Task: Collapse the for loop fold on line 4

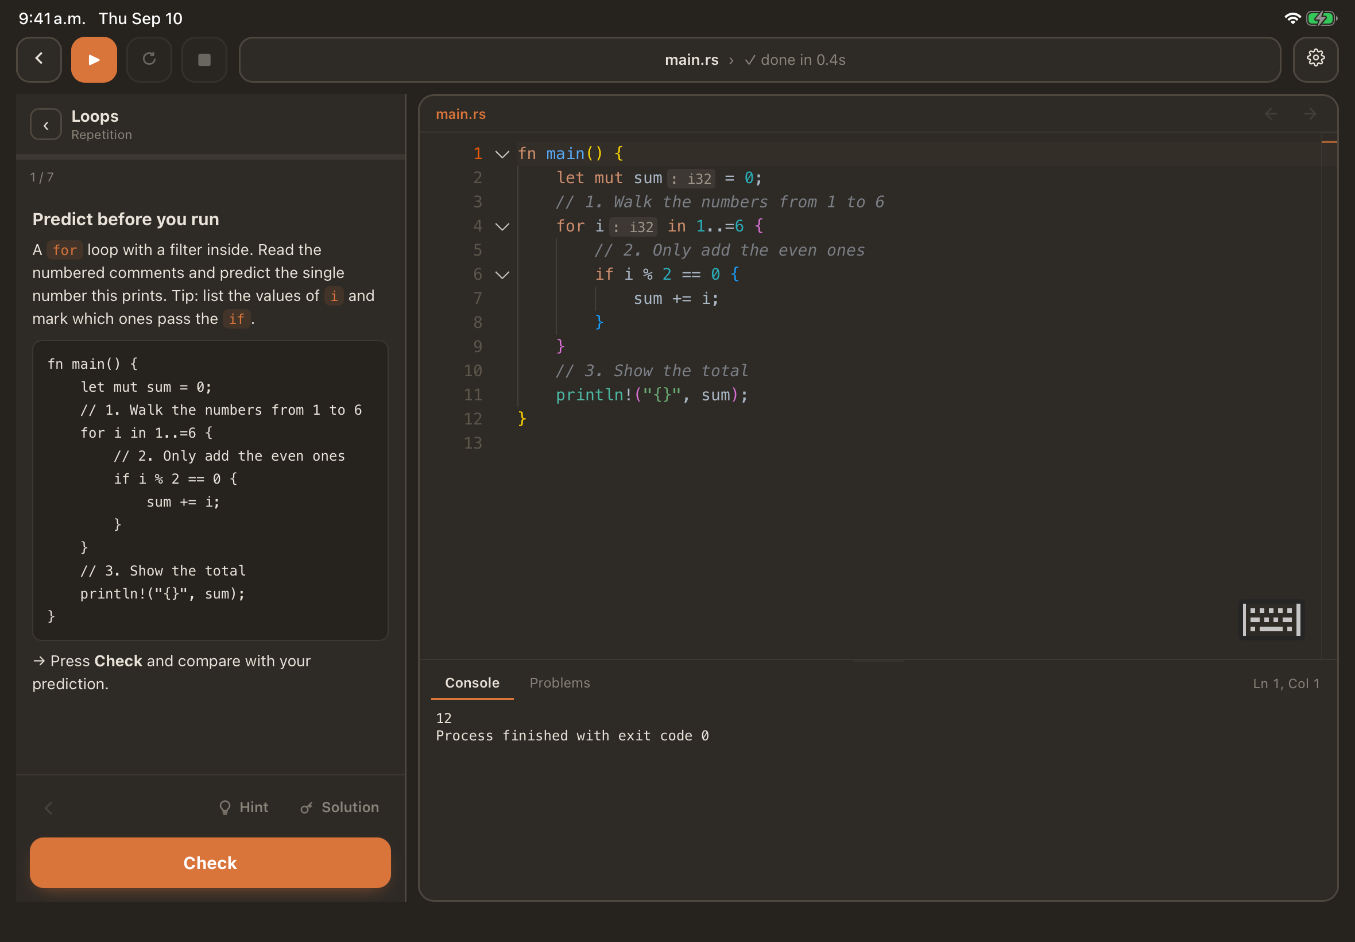Action: click(502, 227)
